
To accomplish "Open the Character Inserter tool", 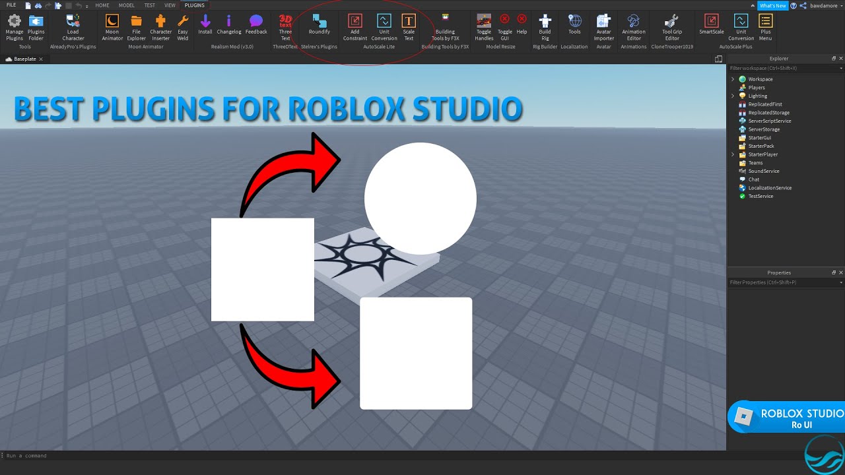I will coord(160,28).
